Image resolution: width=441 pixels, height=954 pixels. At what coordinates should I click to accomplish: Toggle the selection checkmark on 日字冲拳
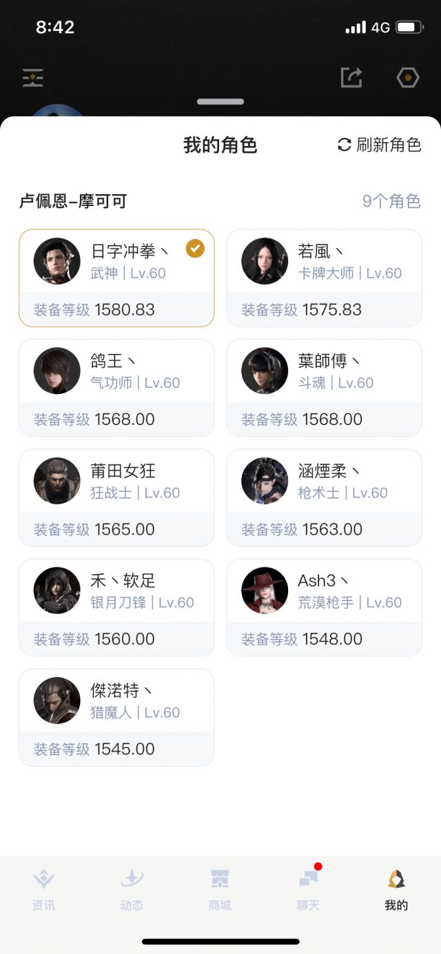tap(195, 250)
